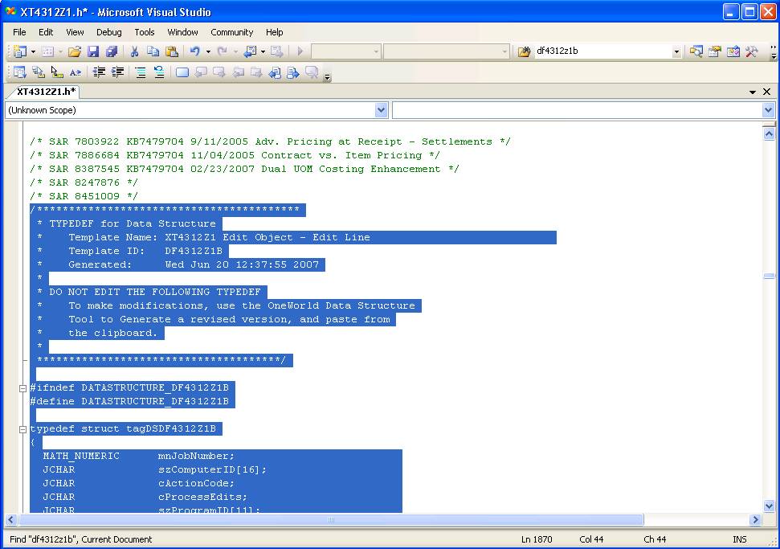The height and width of the screenshot is (549, 780).
Task: Click the horizontal scrollbar thumb
Action: point(331,519)
